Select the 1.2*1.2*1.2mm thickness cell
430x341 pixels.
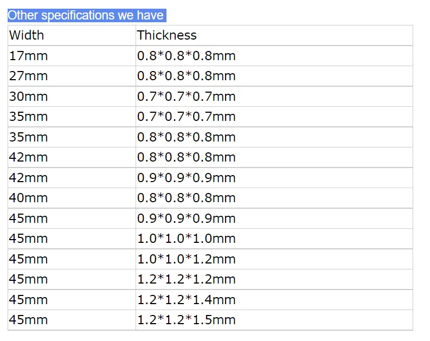(186, 280)
